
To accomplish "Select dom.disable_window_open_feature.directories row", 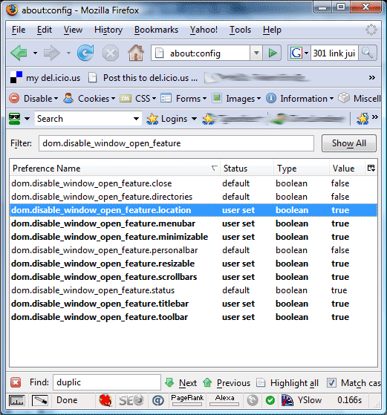I will (x=193, y=197).
